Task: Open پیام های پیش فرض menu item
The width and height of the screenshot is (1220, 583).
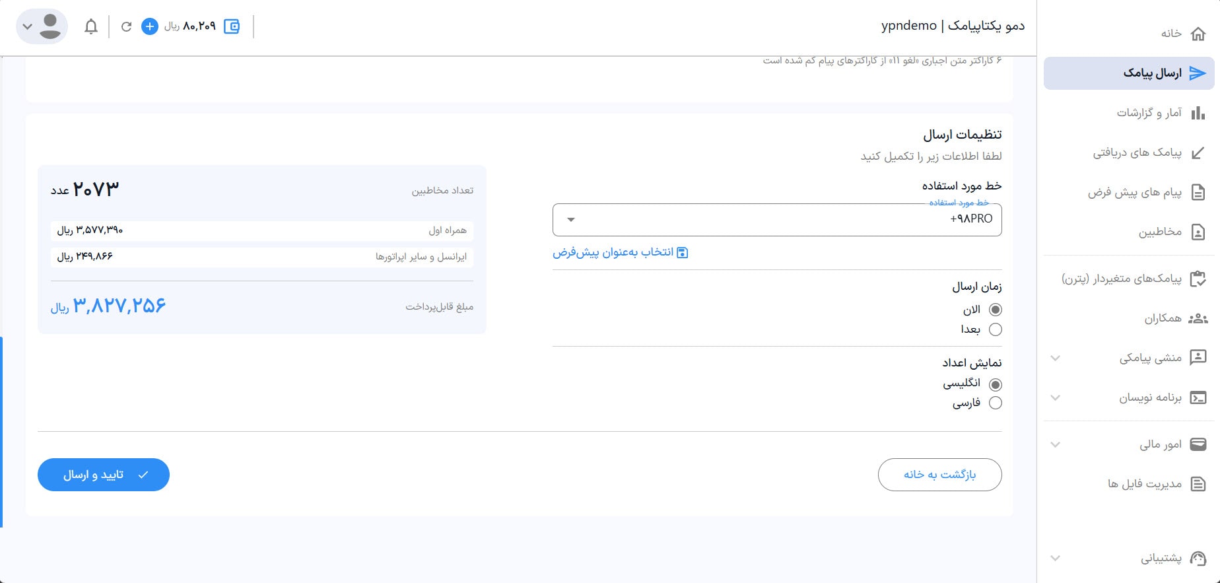Action: pyautogui.click(x=1134, y=192)
